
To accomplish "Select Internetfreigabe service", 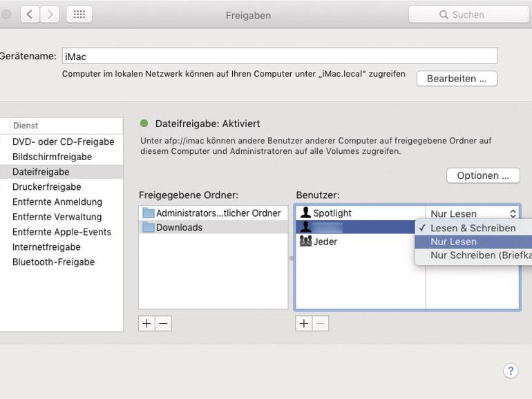I will tap(61, 247).
